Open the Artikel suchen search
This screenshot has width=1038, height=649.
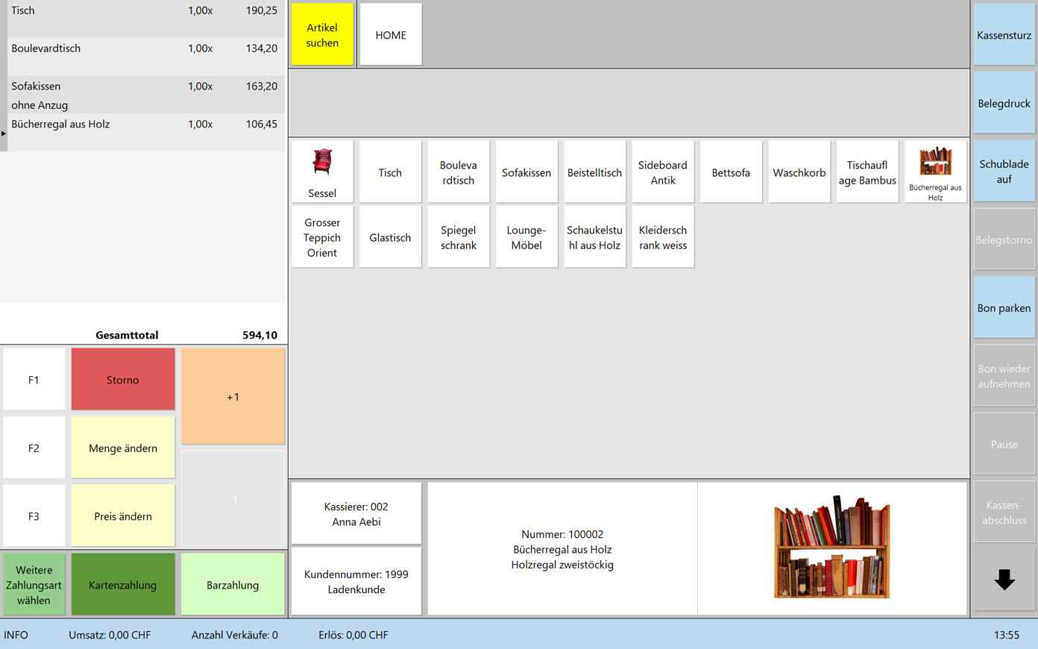coord(322,35)
